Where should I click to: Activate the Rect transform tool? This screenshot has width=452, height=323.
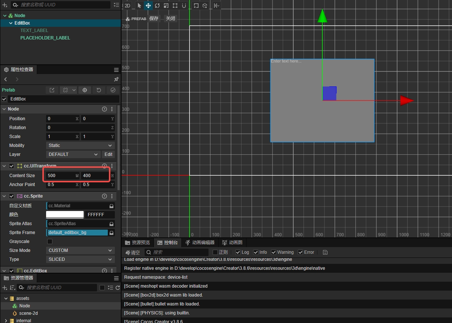point(175,6)
